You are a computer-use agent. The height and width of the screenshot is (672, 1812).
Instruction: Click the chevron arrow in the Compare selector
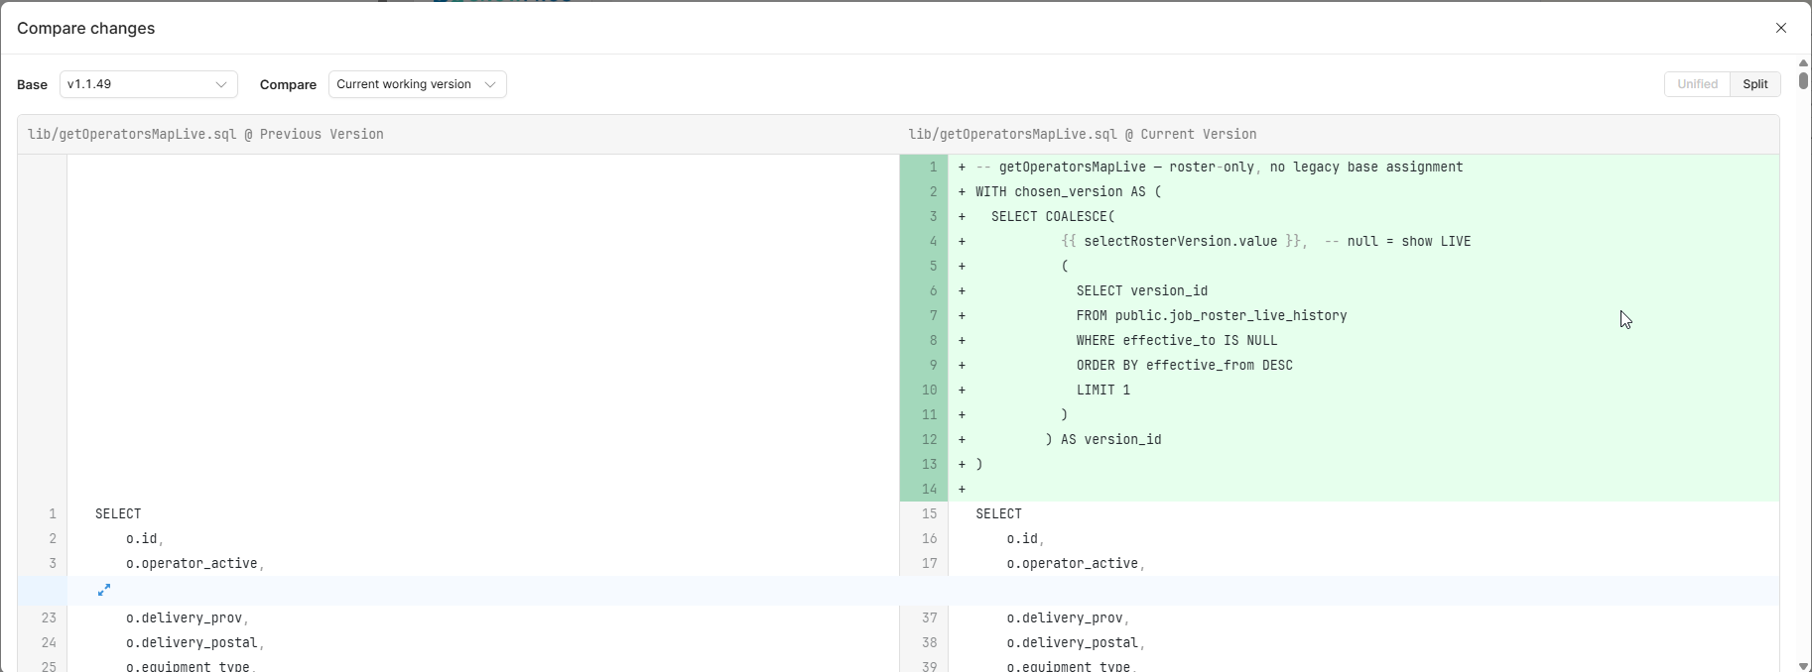click(490, 84)
